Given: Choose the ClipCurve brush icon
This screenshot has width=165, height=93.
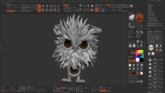Looking at the screenshot, I should coord(138,42).
